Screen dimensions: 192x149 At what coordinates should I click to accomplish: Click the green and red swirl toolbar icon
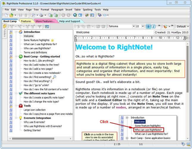[87, 15]
